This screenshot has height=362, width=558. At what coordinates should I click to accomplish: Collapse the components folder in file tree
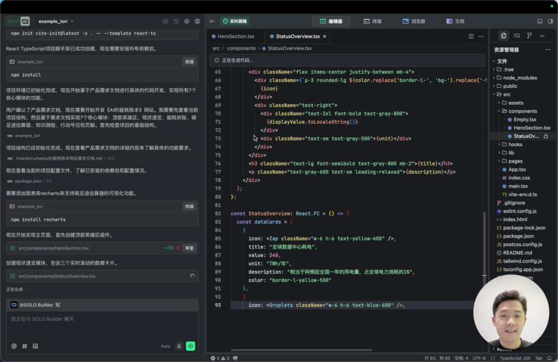[x=522, y=111]
